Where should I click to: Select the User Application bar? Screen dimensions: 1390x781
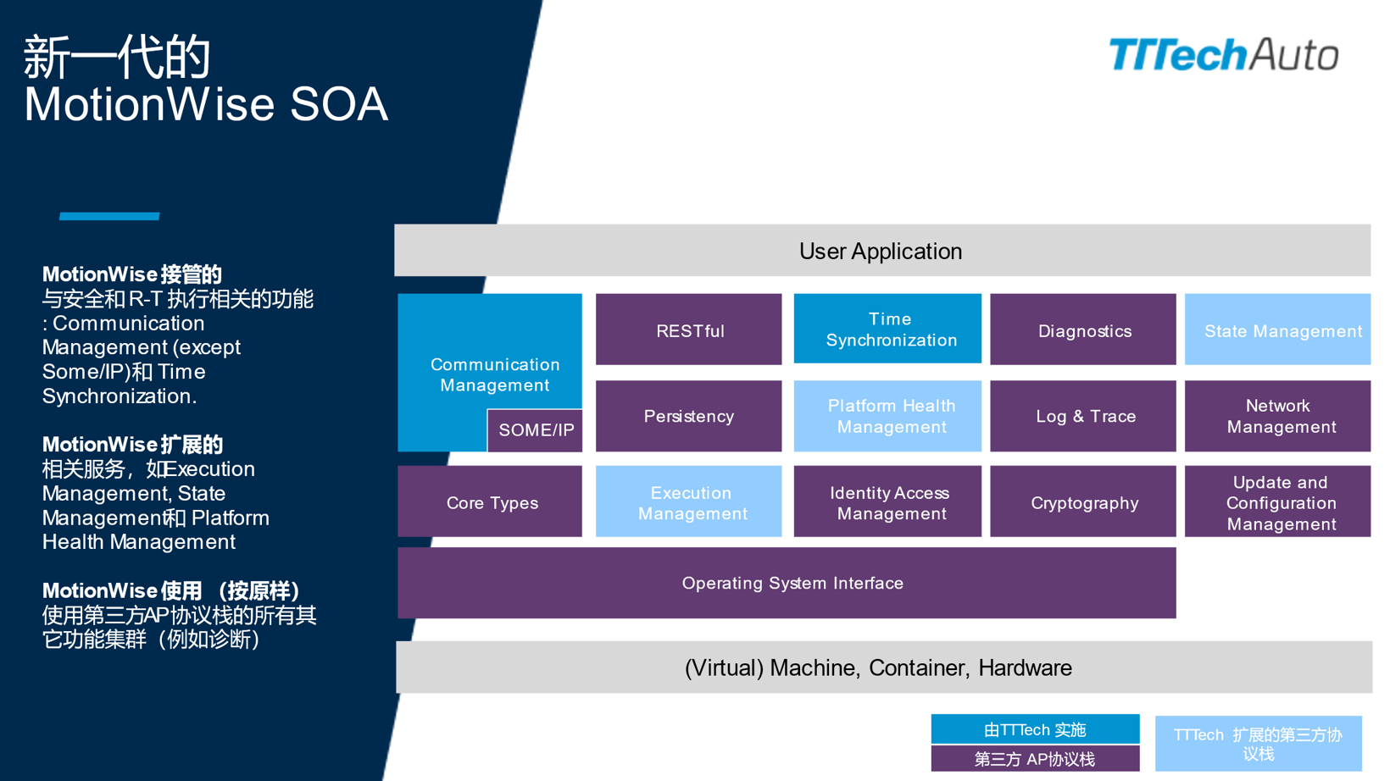point(882,251)
